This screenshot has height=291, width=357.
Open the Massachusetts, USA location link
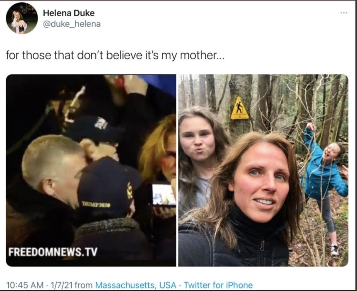pyautogui.click(x=136, y=285)
